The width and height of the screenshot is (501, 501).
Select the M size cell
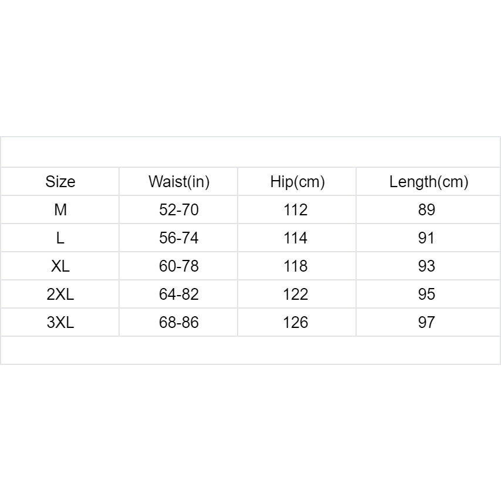pos(60,210)
